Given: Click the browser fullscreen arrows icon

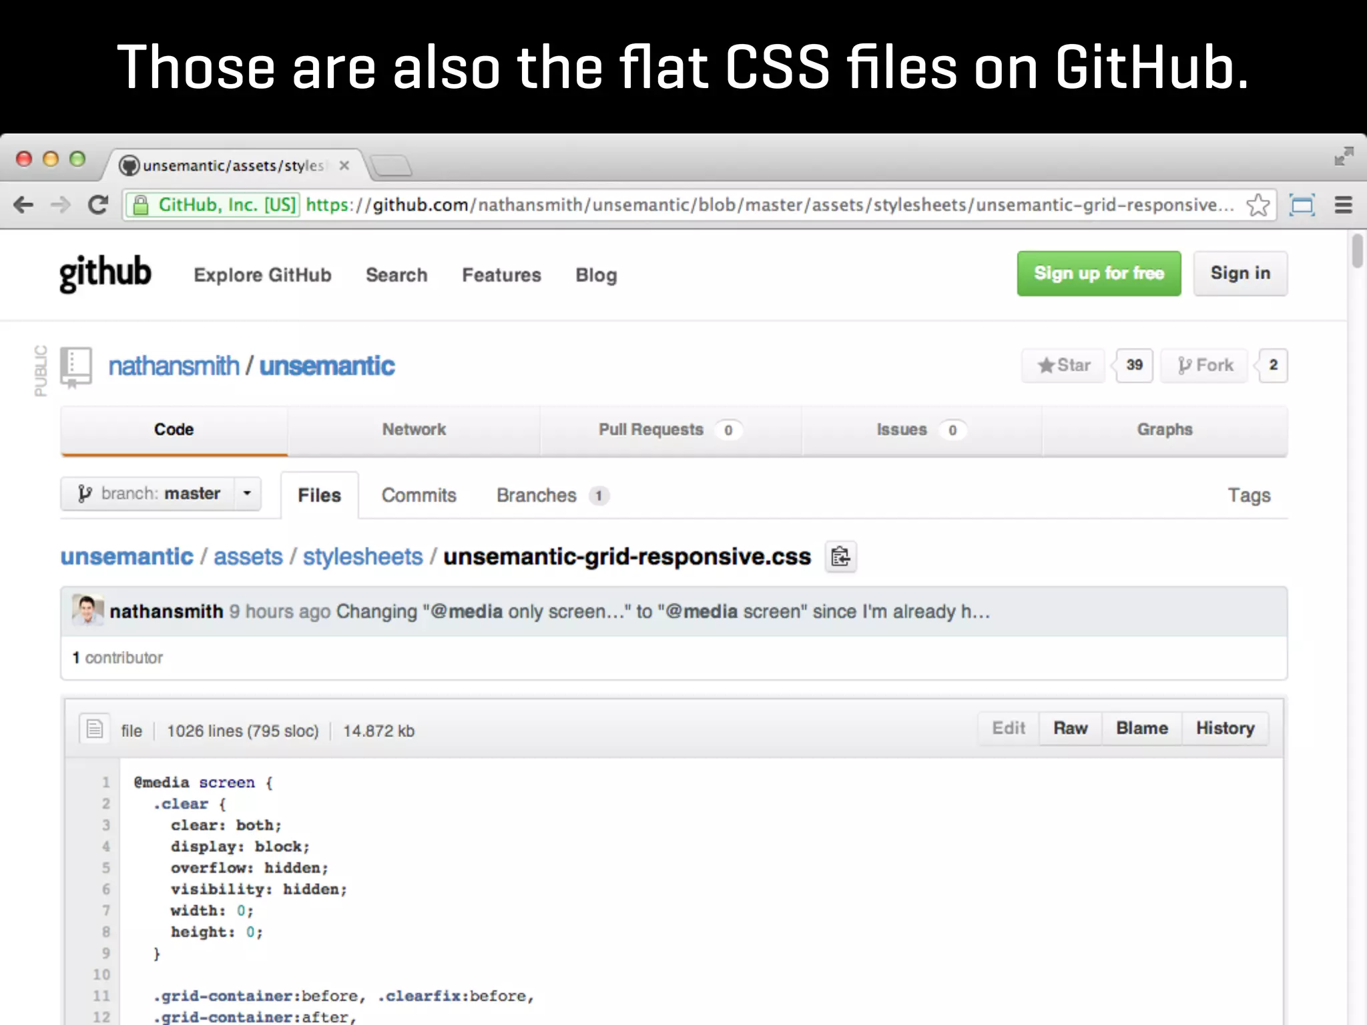Looking at the screenshot, I should tap(1344, 156).
